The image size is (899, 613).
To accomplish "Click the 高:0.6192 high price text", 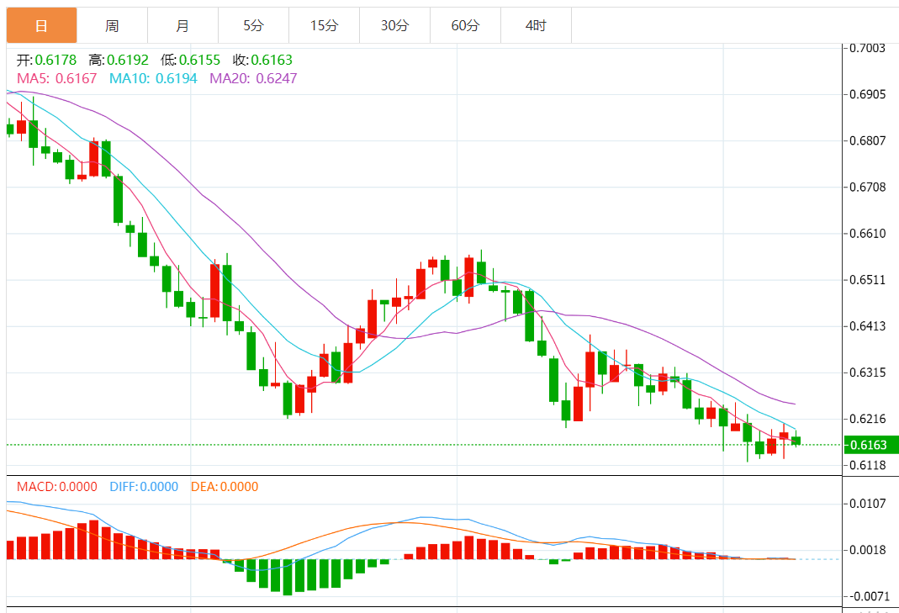I will 119,60.
